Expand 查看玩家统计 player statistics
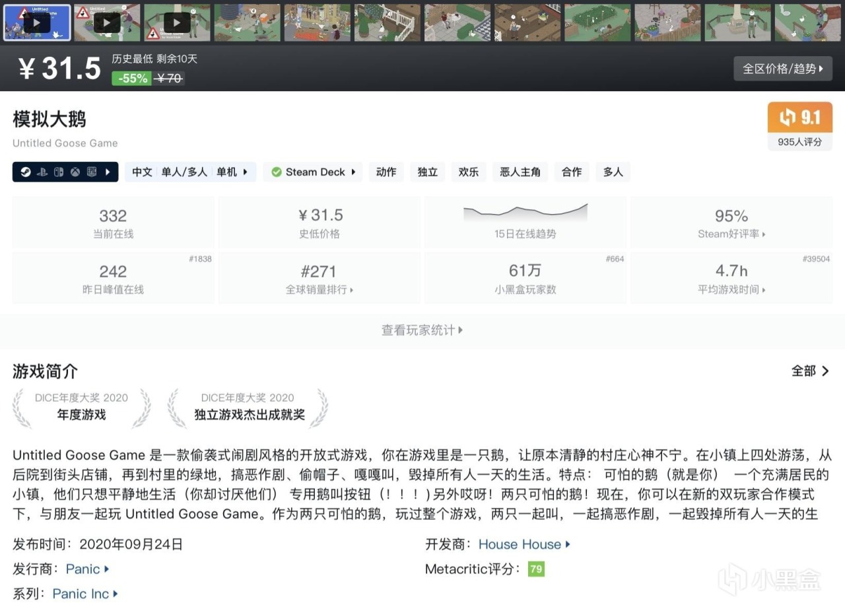The image size is (845, 611). tap(422, 330)
